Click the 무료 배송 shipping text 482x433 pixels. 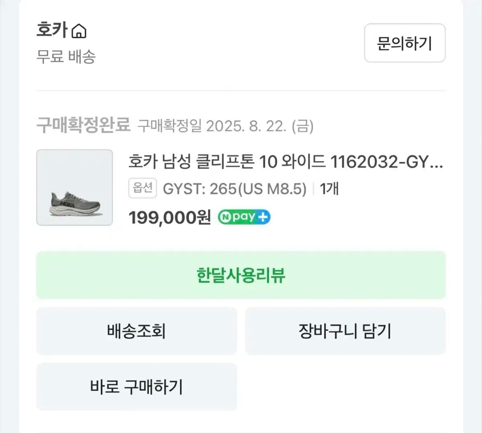click(x=66, y=57)
